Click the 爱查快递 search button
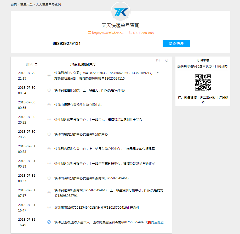The image size is (240, 234). (176, 43)
